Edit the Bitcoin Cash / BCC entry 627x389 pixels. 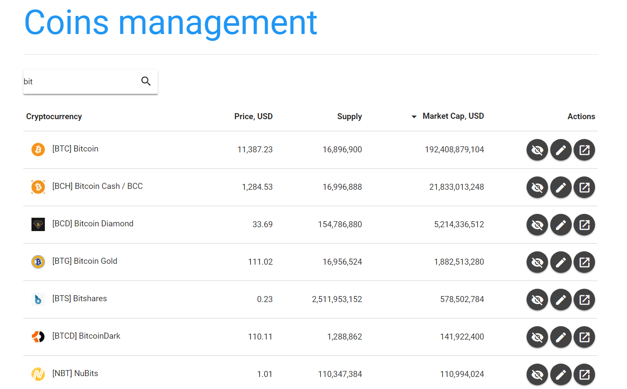(x=561, y=187)
